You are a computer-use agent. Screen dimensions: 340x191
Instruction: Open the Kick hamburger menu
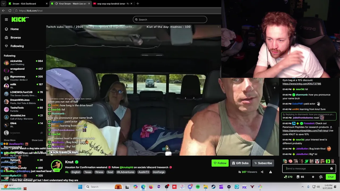coord(6,19)
